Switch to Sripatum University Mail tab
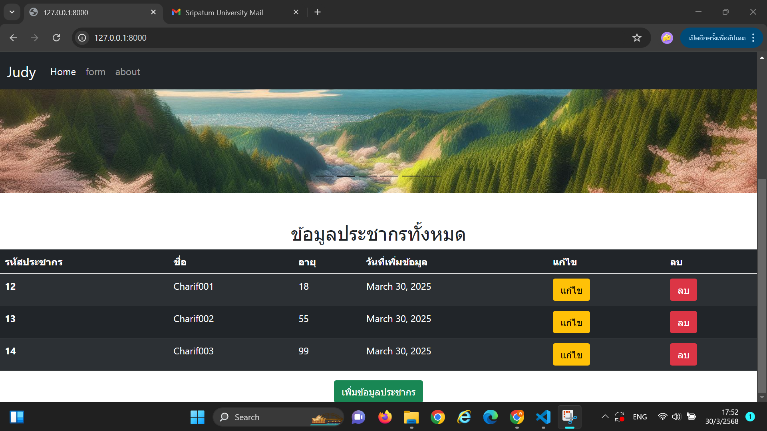The width and height of the screenshot is (767, 431). pyautogui.click(x=224, y=12)
